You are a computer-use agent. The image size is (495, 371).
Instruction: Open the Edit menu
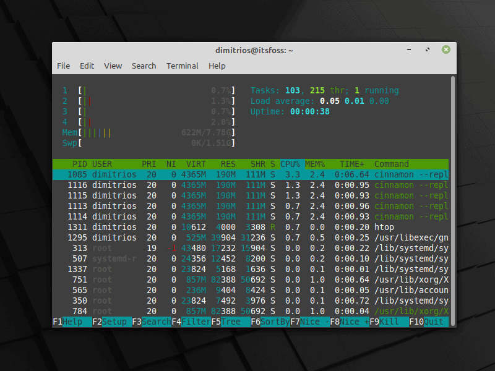click(87, 66)
